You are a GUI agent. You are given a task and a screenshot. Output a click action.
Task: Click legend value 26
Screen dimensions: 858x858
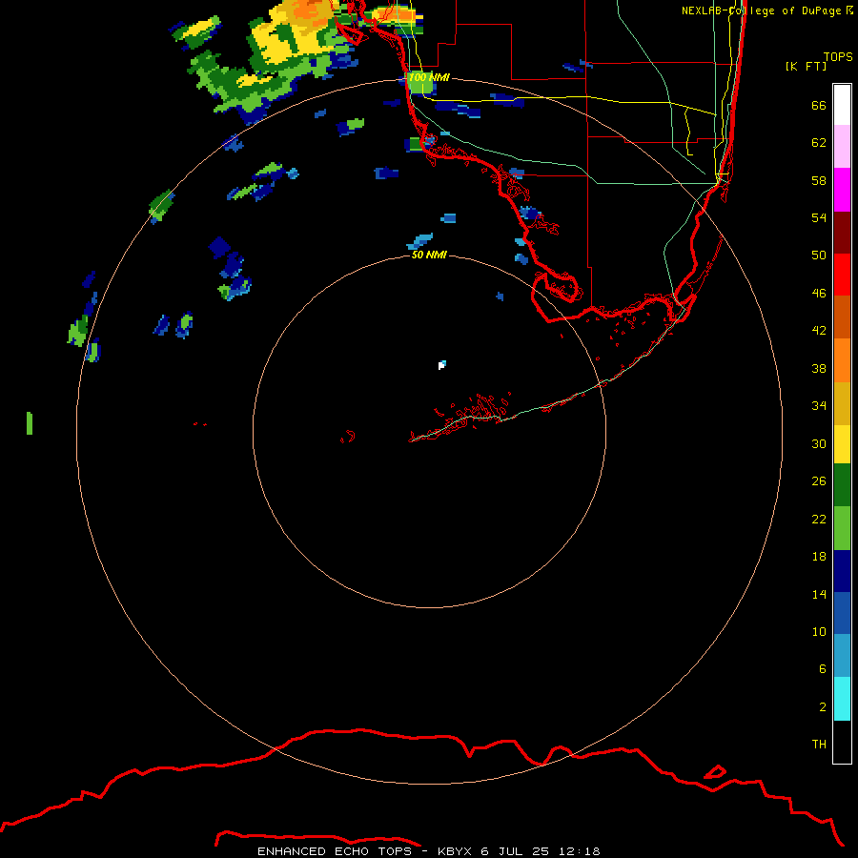click(x=819, y=481)
